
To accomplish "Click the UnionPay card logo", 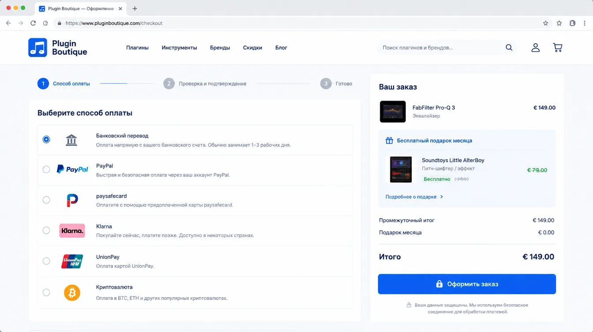I will pos(72,261).
